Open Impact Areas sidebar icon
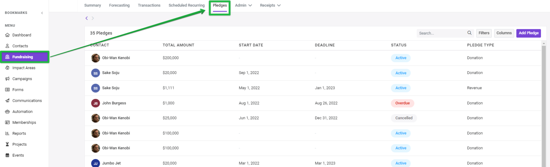550x167 pixels. pyautogui.click(x=7, y=68)
